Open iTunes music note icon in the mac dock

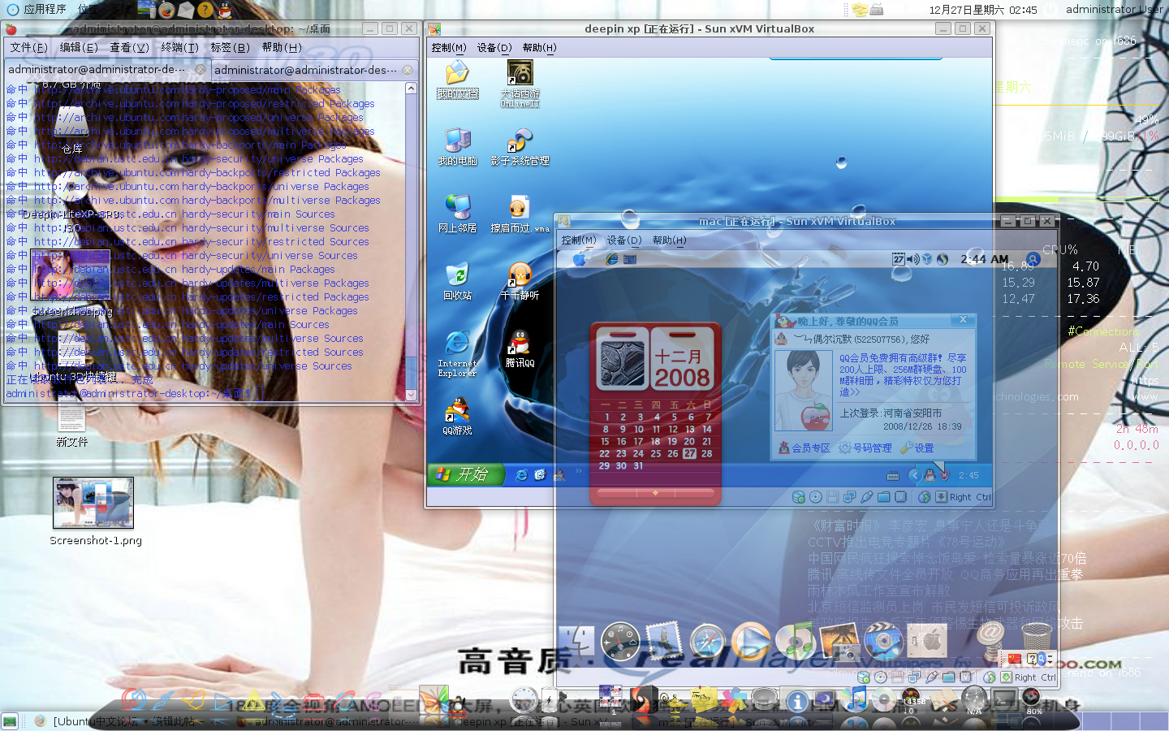[x=795, y=642]
